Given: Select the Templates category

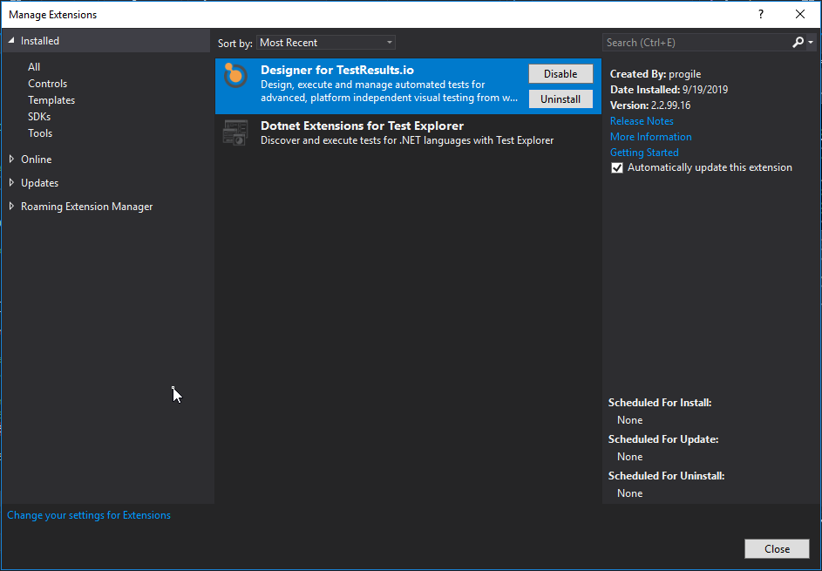Looking at the screenshot, I should pos(51,100).
